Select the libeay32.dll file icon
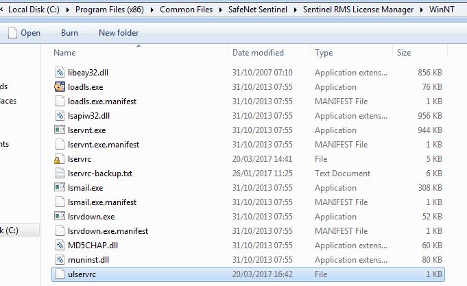467x286 pixels. (60, 73)
